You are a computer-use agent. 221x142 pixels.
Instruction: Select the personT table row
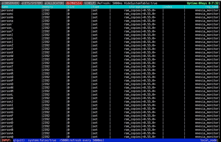(x=110, y=67)
